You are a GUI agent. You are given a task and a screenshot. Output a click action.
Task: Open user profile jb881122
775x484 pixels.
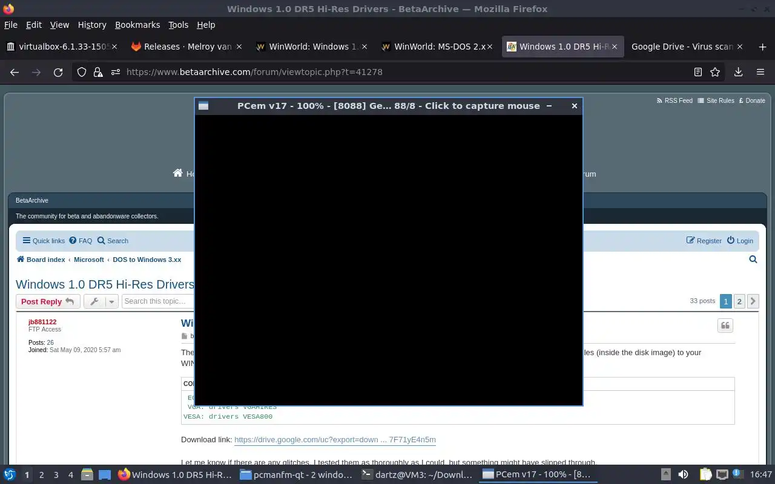click(x=42, y=322)
